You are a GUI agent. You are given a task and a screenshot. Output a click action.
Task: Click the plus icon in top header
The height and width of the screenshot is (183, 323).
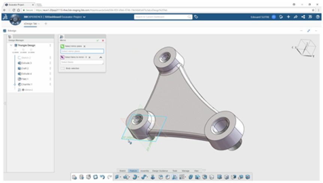288,17
